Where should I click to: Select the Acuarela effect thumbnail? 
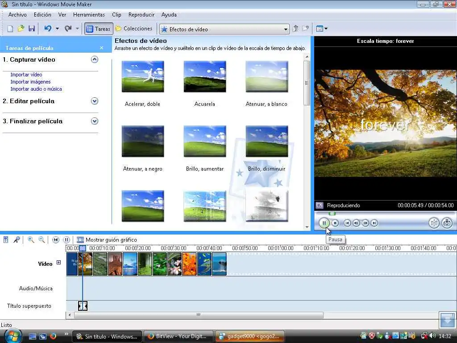(205, 76)
